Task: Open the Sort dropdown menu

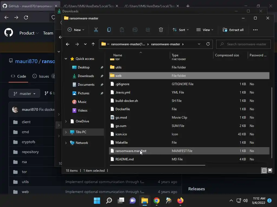Action: [180, 30]
